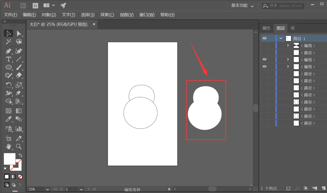
Task: Click the fill color swatch
Action: (9, 159)
